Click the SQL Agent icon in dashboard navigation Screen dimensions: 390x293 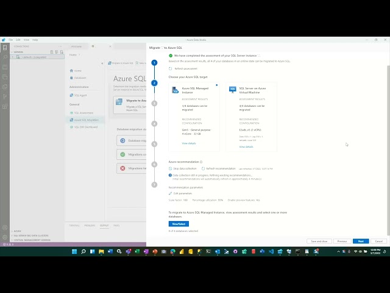coord(72,95)
